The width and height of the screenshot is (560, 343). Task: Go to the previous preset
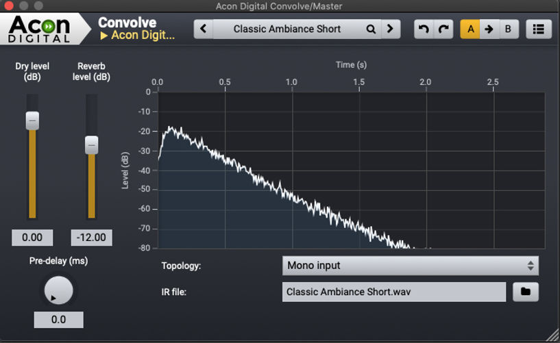(204, 29)
